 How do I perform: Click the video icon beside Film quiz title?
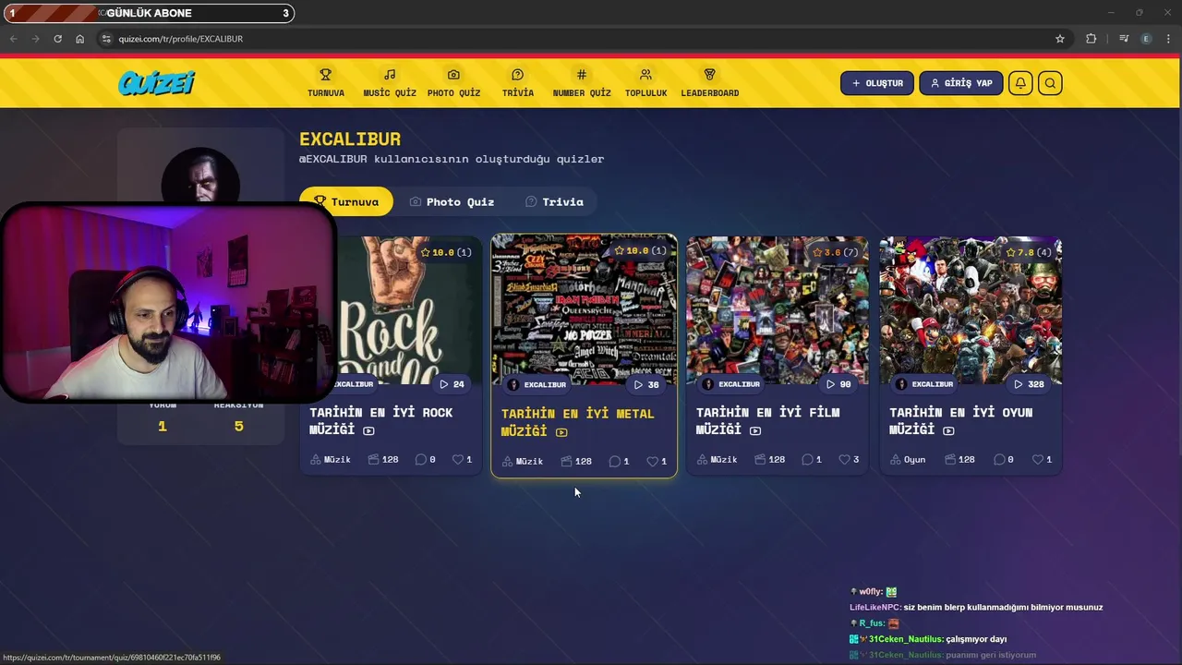(755, 430)
